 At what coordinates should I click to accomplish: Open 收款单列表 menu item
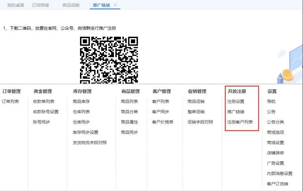[44, 101]
